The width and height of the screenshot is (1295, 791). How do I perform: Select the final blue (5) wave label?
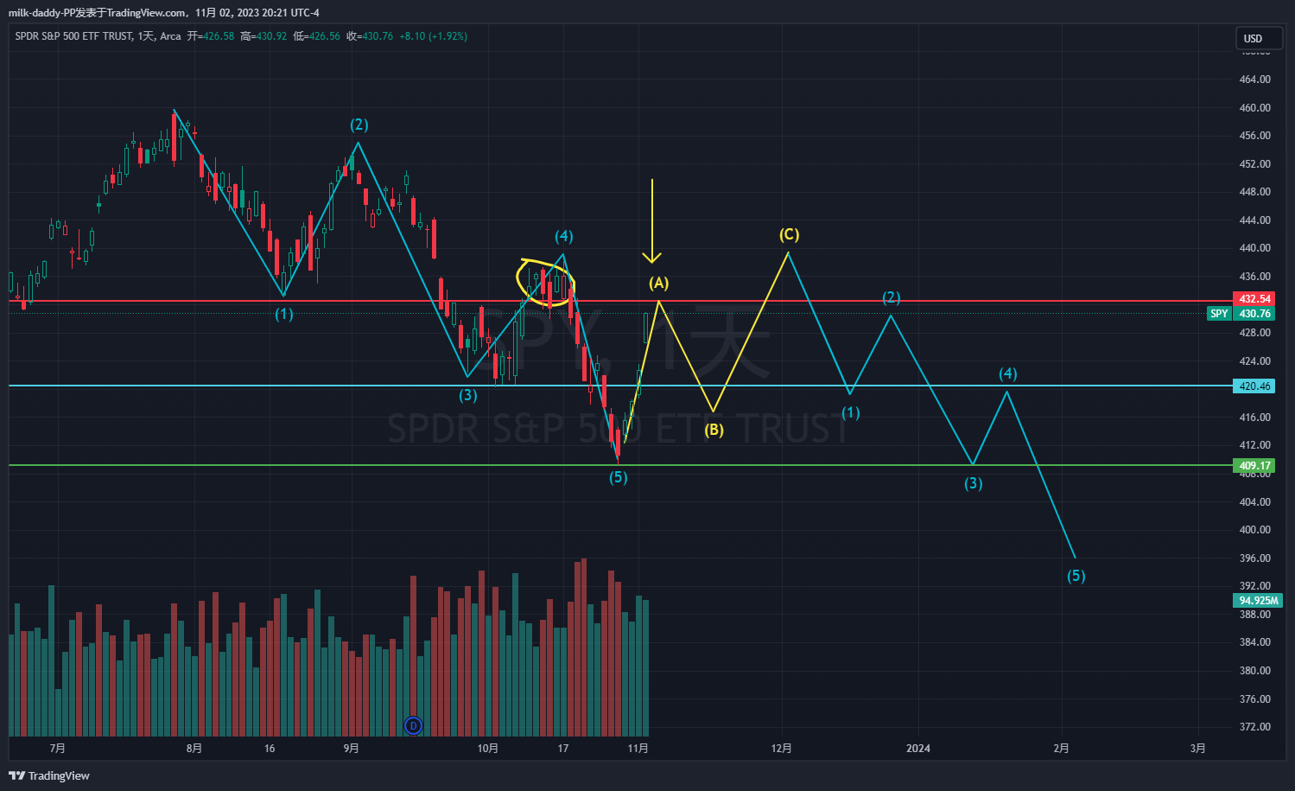click(1076, 576)
